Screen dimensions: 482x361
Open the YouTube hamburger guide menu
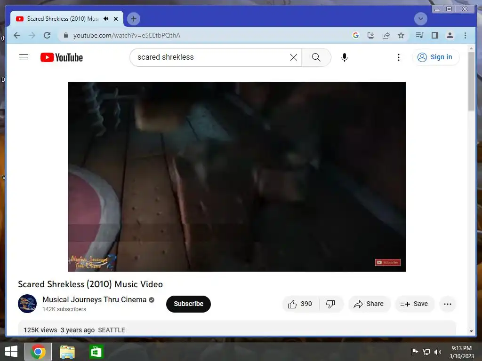24,57
